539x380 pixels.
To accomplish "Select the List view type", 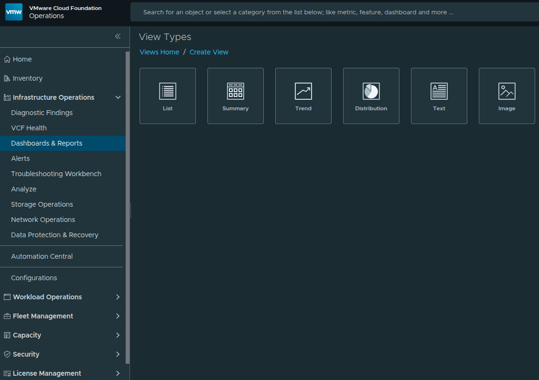I will coord(167,95).
